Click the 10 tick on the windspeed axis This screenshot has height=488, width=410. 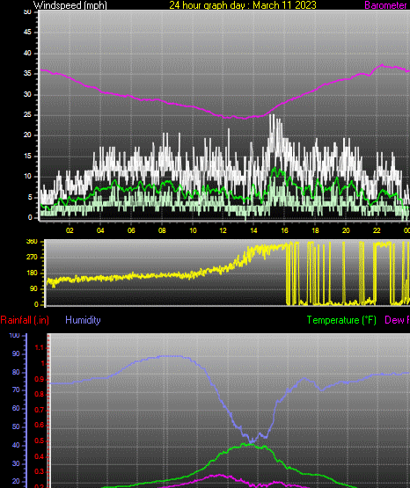(x=27, y=176)
